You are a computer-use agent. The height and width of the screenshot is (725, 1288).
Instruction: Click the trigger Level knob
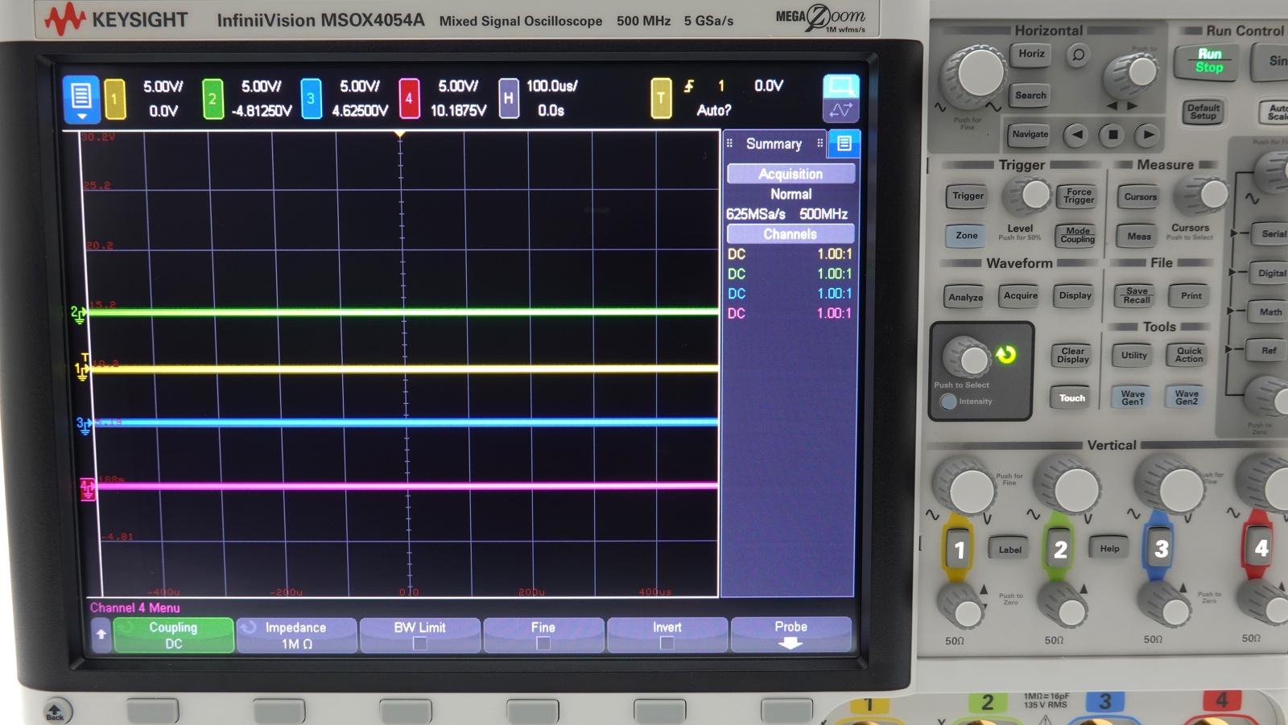[1028, 195]
